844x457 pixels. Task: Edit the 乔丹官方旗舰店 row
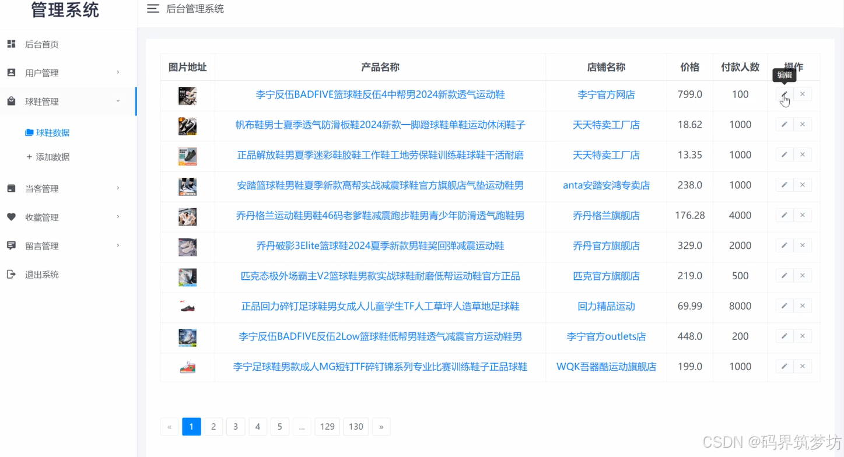(x=784, y=246)
